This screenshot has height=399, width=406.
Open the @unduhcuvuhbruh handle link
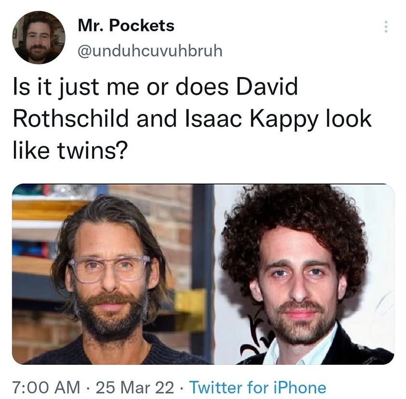(x=150, y=51)
